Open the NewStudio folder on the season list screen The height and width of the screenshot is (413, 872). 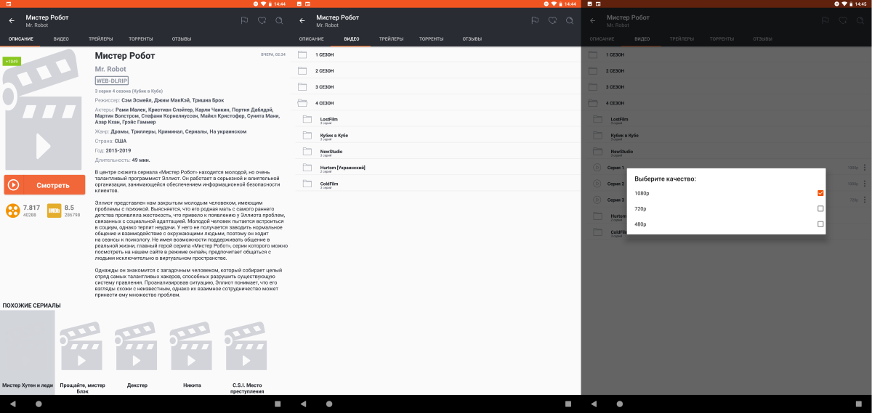(436, 152)
